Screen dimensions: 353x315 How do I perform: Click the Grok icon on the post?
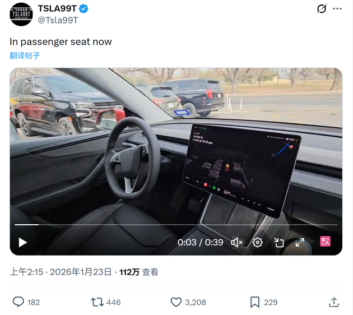322,9
